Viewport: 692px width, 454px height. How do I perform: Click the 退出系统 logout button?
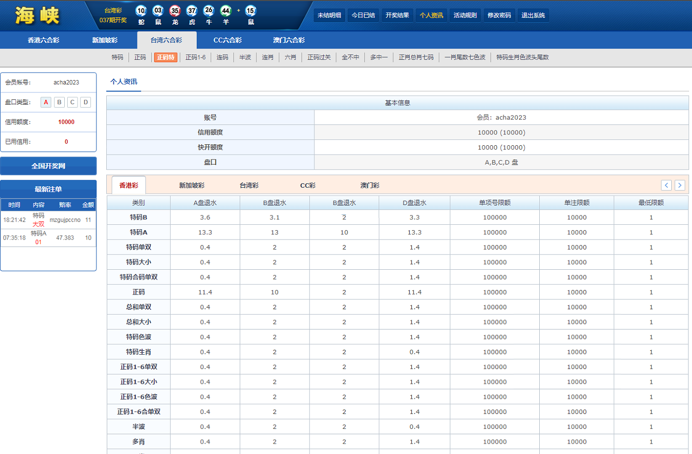(x=533, y=15)
